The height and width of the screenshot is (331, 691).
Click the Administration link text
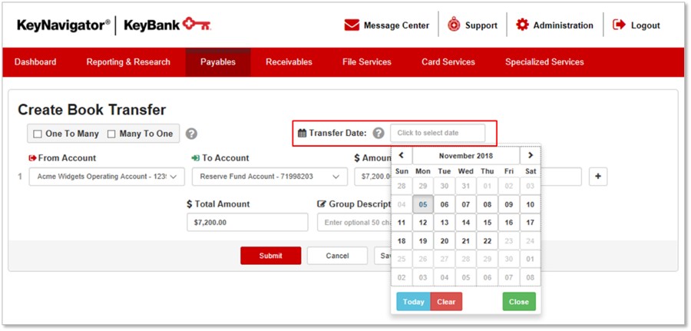[x=564, y=25]
